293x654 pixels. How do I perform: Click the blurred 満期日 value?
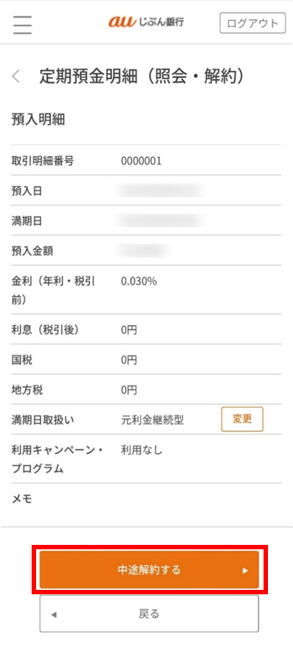(160, 220)
